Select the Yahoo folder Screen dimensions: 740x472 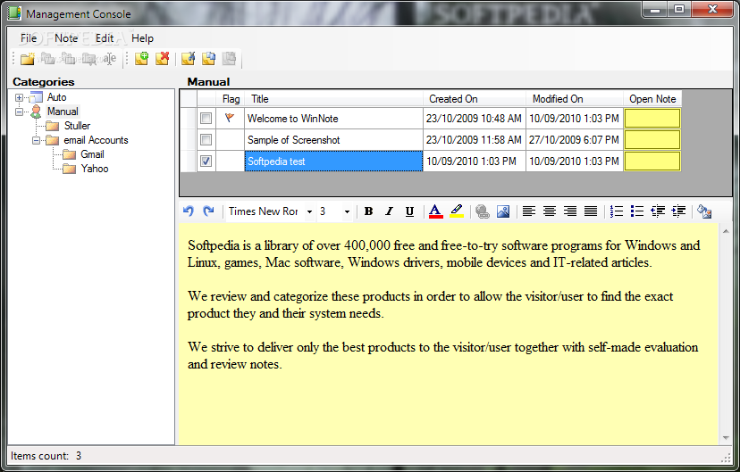(x=95, y=169)
